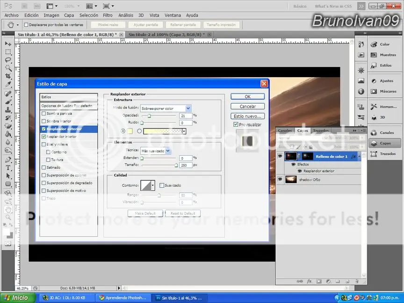
Task: Select the Move tool
Action: tap(8, 43)
